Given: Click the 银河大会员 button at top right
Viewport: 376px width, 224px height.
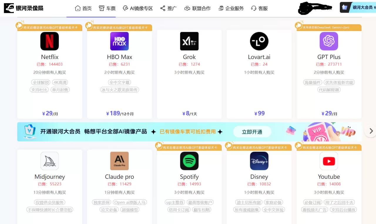Looking at the screenshot, I should point(358,7).
